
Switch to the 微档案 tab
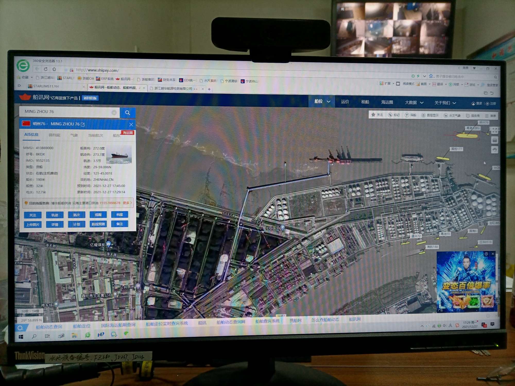pyautogui.click(x=54, y=135)
